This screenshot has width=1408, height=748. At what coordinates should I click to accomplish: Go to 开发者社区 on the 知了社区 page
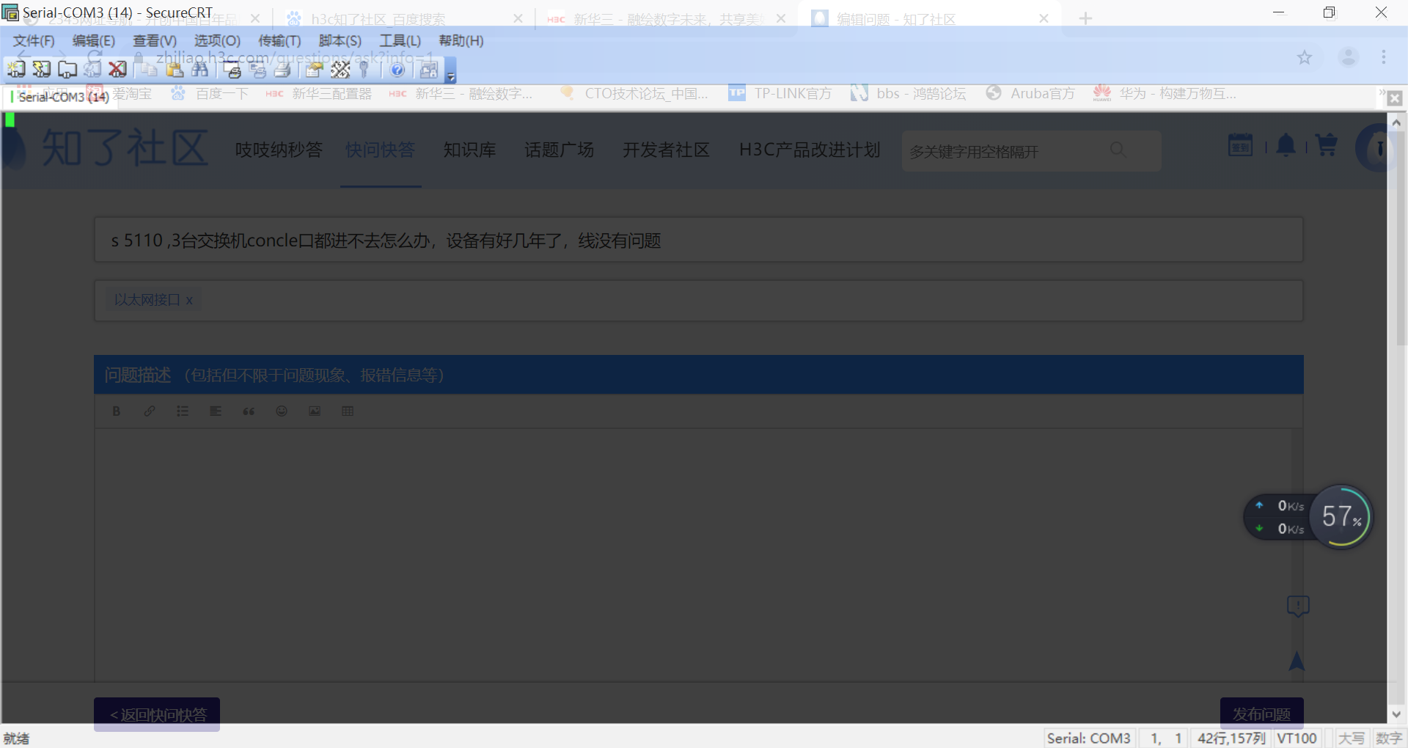click(666, 150)
